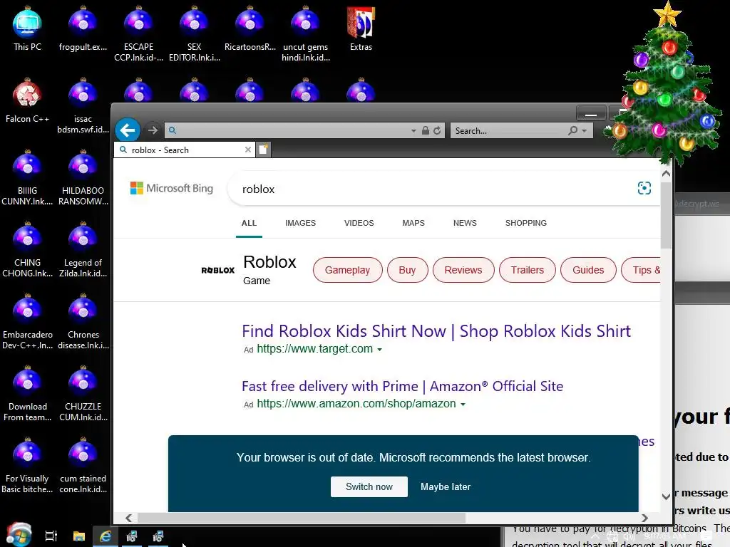Click the Roblox logo thumbnail
This screenshot has height=547, width=730.
(x=218, y=270)
